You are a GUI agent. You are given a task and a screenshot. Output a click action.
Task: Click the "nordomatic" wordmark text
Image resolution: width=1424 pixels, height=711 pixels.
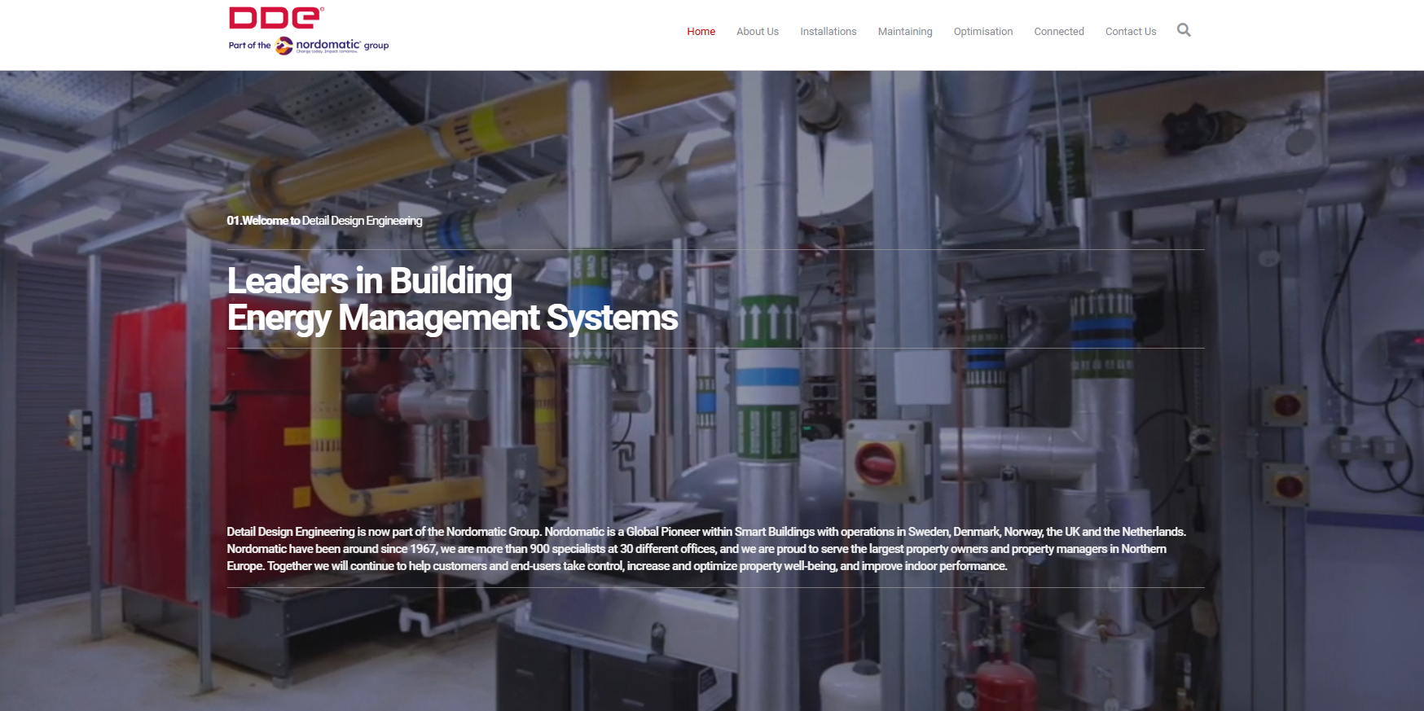(327, 44)
